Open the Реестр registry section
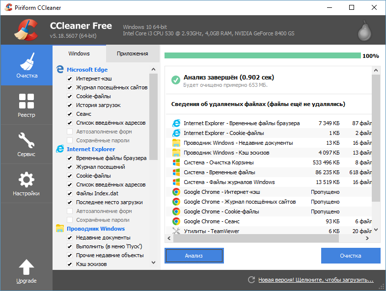The image size is (386, 291). pyautogui.click(x=27, y=105)
